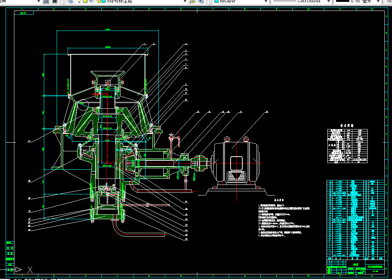Open the ByLayer color control dropdown

(x=266, y=2)
